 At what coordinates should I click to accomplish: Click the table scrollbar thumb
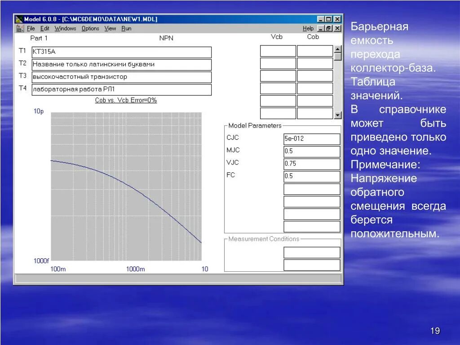[338, 56]
